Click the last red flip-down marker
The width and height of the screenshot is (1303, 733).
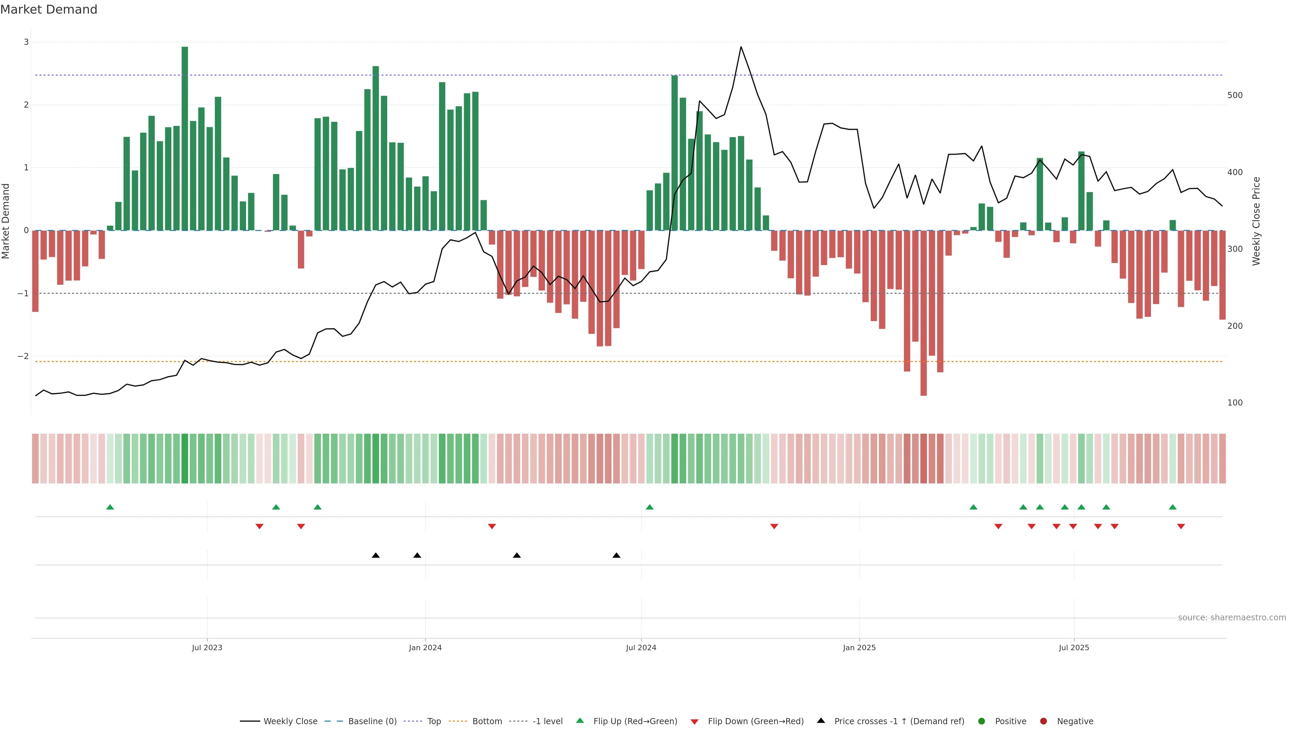[x=1181, y=527]
